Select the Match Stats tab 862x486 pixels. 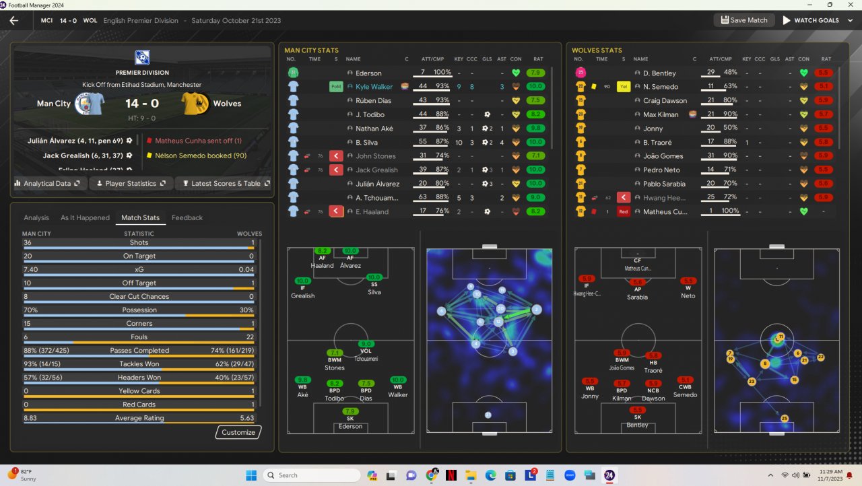pos(140,218)
